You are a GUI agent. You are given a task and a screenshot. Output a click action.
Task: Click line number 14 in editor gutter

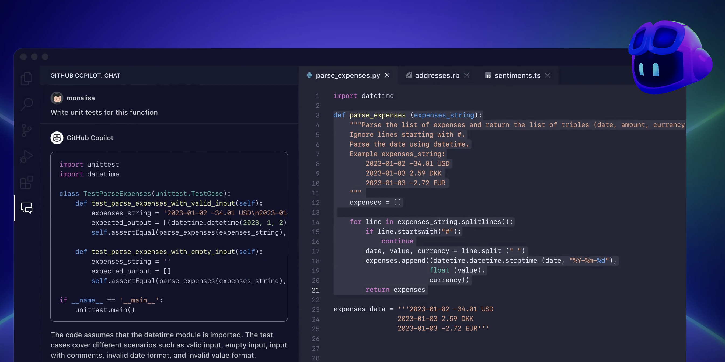[x=315, y=222]
